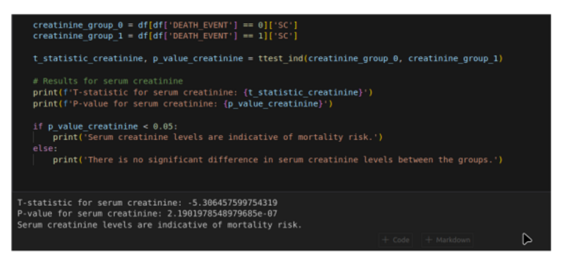Click the print 'indicative of mortality risk' code line
Viewport: 584px width, 275px height.
(x=217, y=137)
